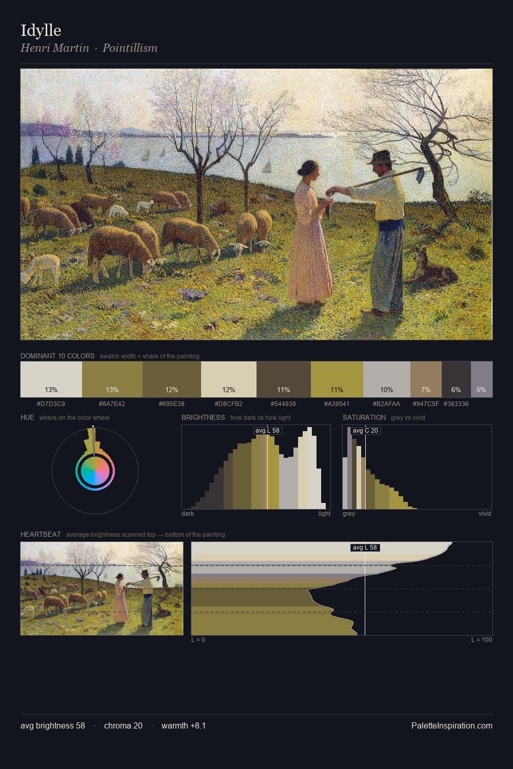Screen dimensions: 513x769
Task: Click the Idylle title
Action: (41, 30)
